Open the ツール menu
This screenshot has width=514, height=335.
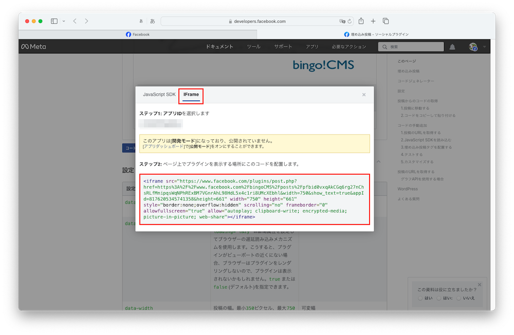pos(254,47)
